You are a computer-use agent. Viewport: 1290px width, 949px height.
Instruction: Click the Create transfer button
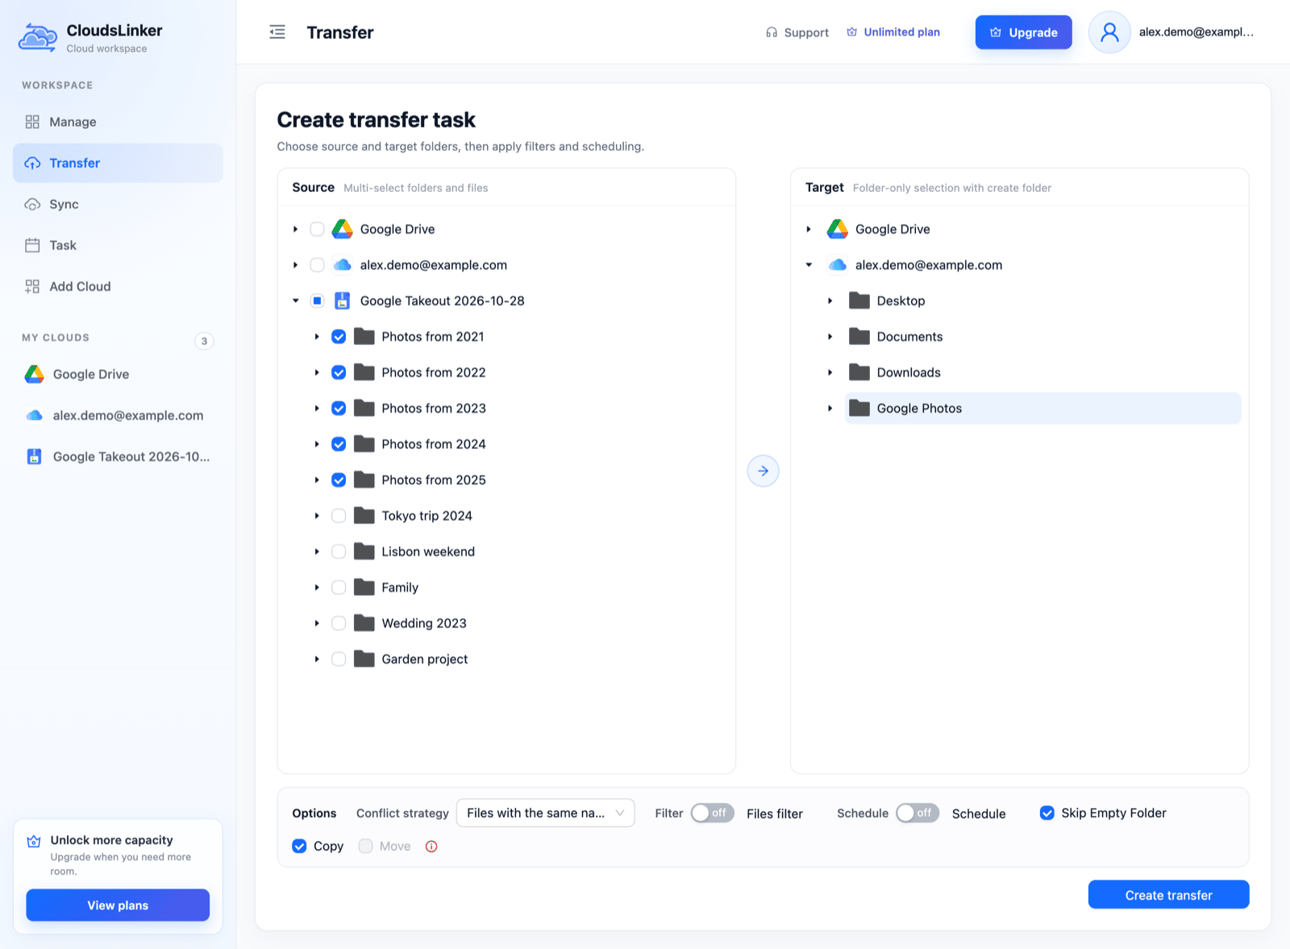click(x=1168, y=895)
